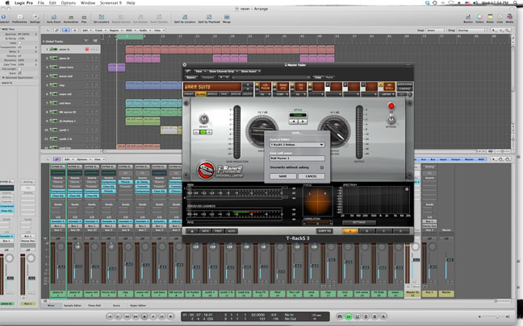Click the COPY TO button in T-RackS

324,231
